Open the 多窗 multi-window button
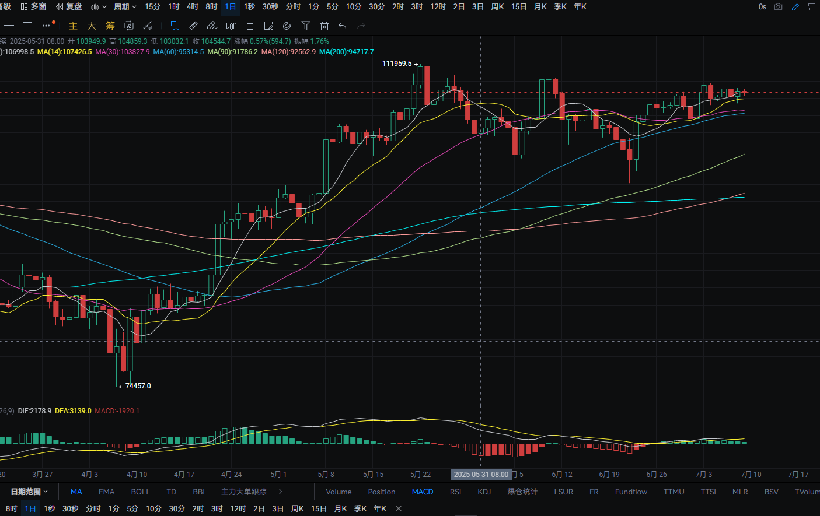Viewport: 820px width, 516px height. click(33, 7)
